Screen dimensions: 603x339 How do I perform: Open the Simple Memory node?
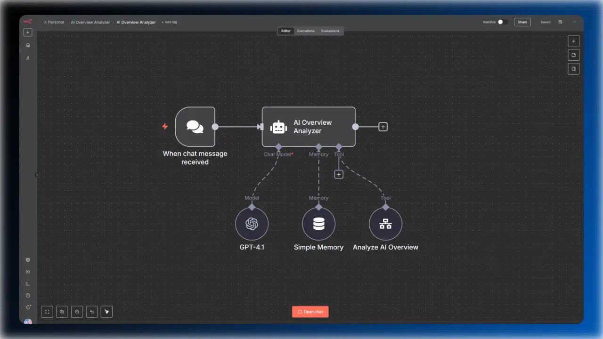318,223
